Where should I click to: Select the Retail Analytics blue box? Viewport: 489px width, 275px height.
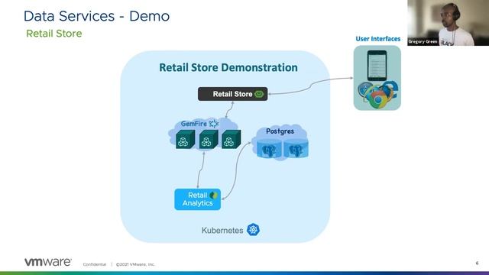coord(197,199)
